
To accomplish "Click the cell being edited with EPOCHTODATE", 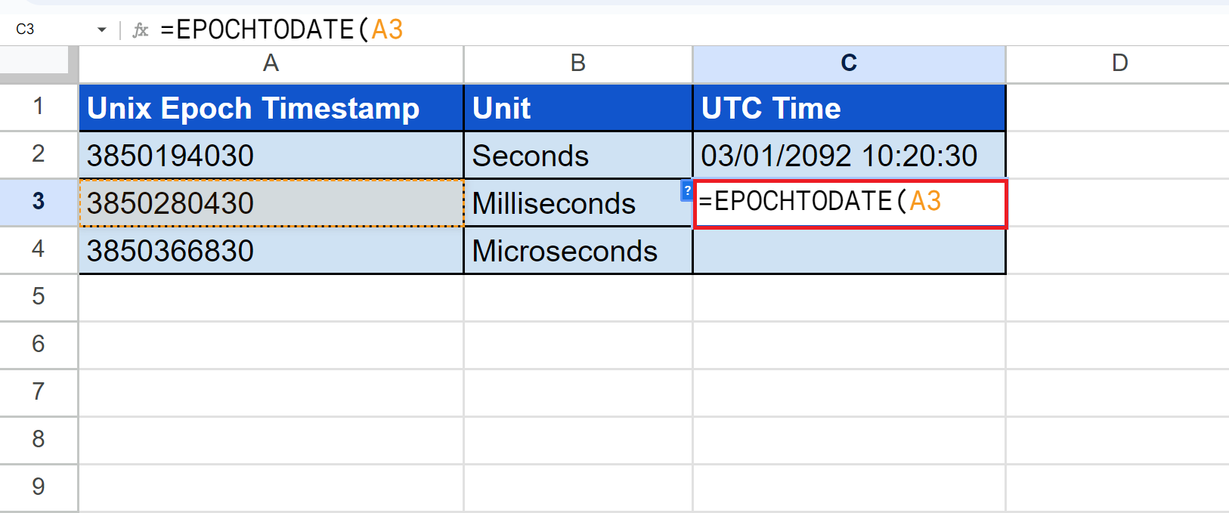I will point(850,202).
